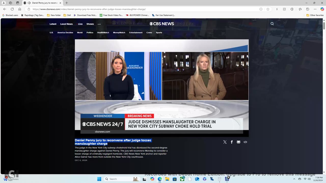Open the Crime section link

(x=149, y=33)
